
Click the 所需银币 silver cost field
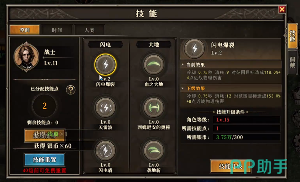(x=247, y=137)
